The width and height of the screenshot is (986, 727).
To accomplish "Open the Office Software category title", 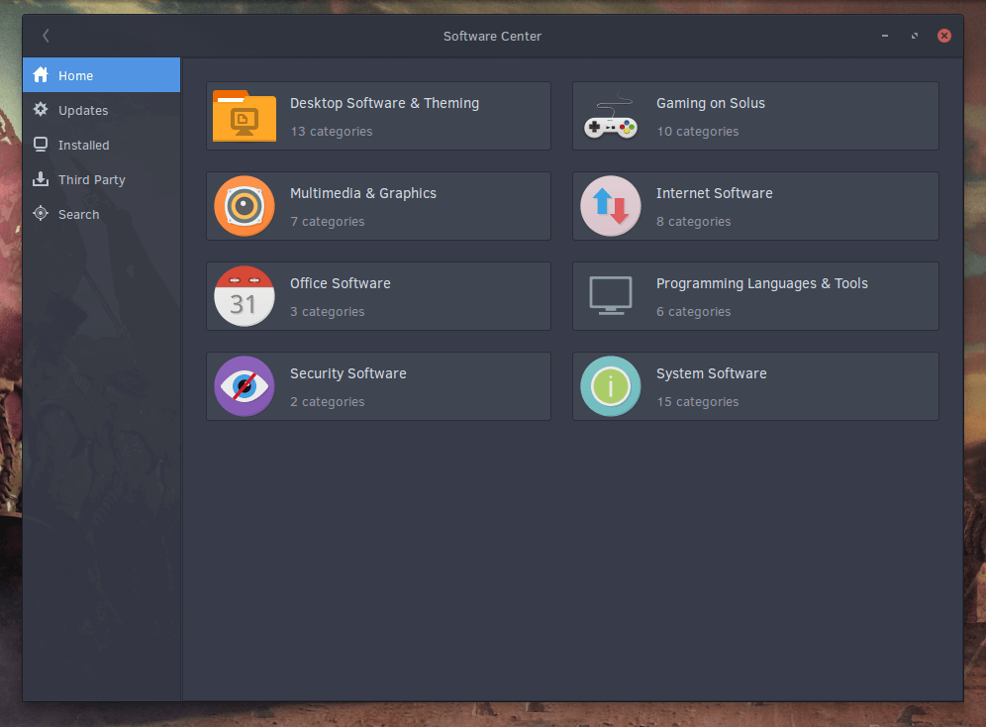I will click(340, 283).
